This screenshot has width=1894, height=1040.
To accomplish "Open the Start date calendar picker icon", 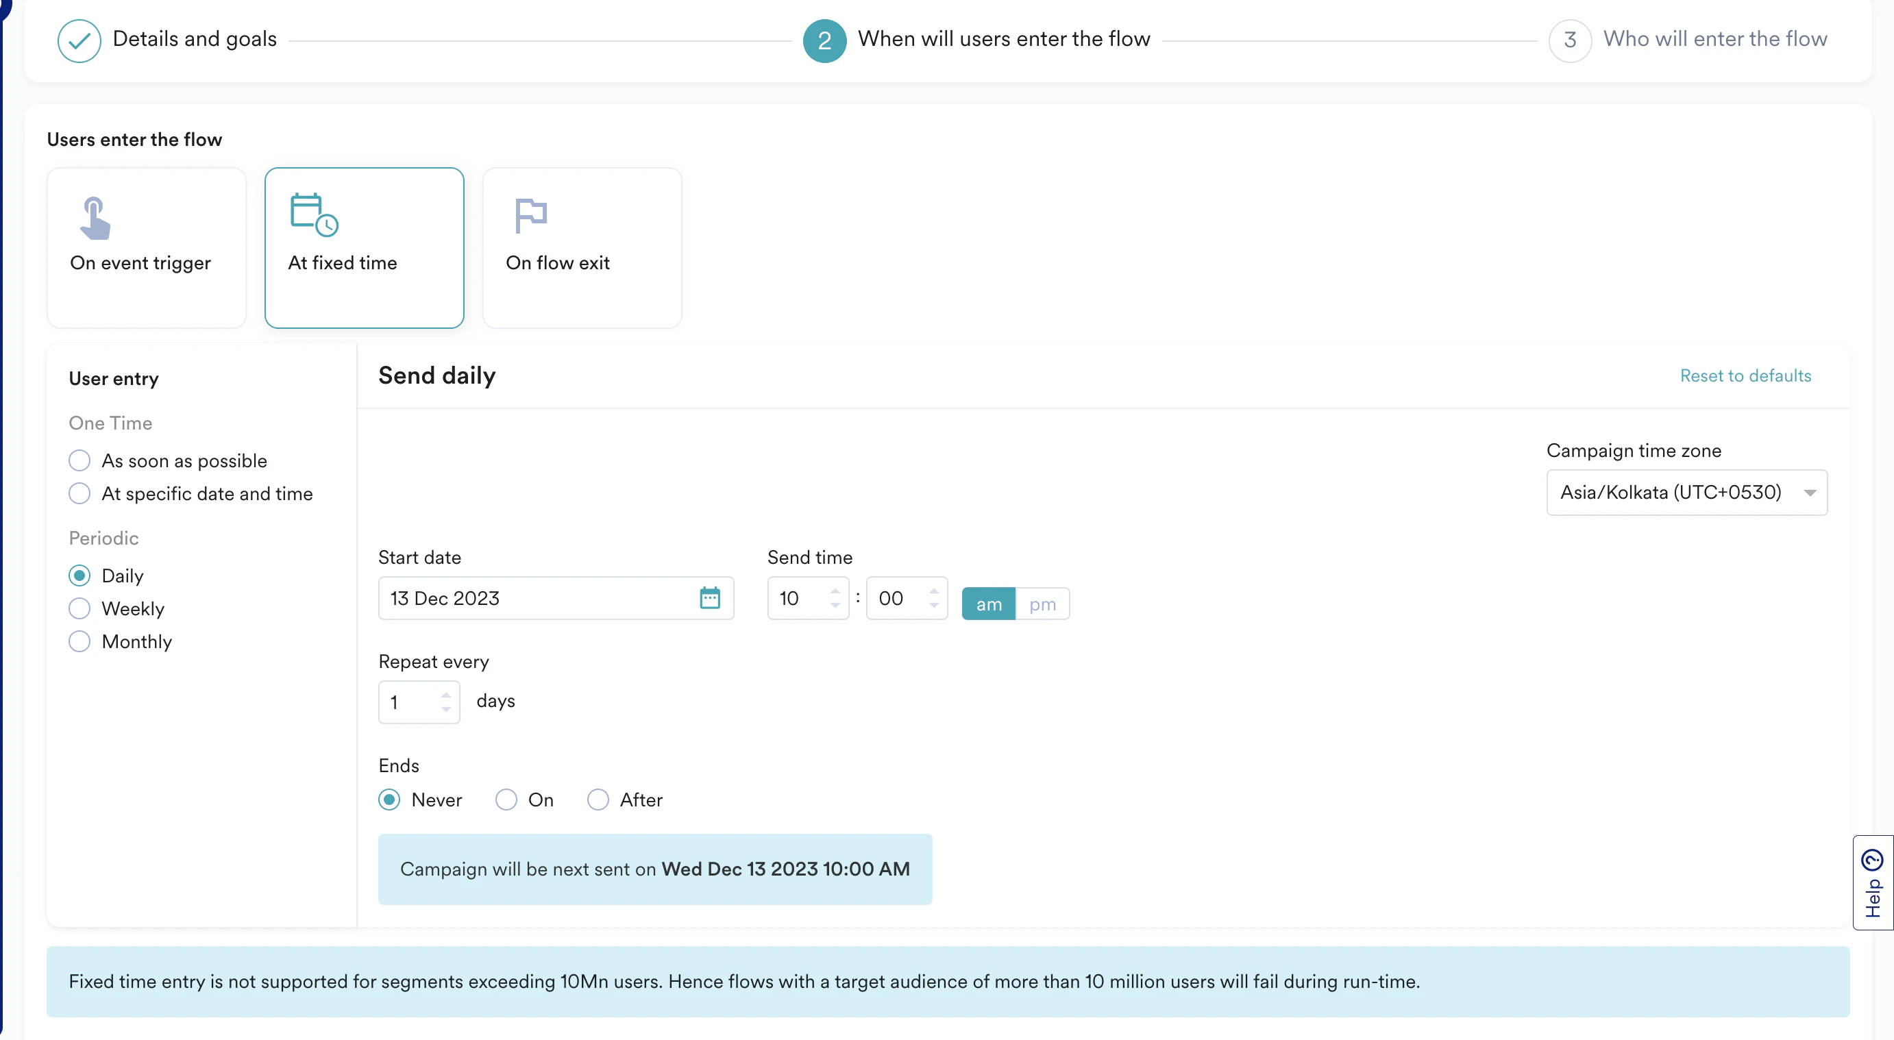I will pyautogui.click(x=709, y=598).
